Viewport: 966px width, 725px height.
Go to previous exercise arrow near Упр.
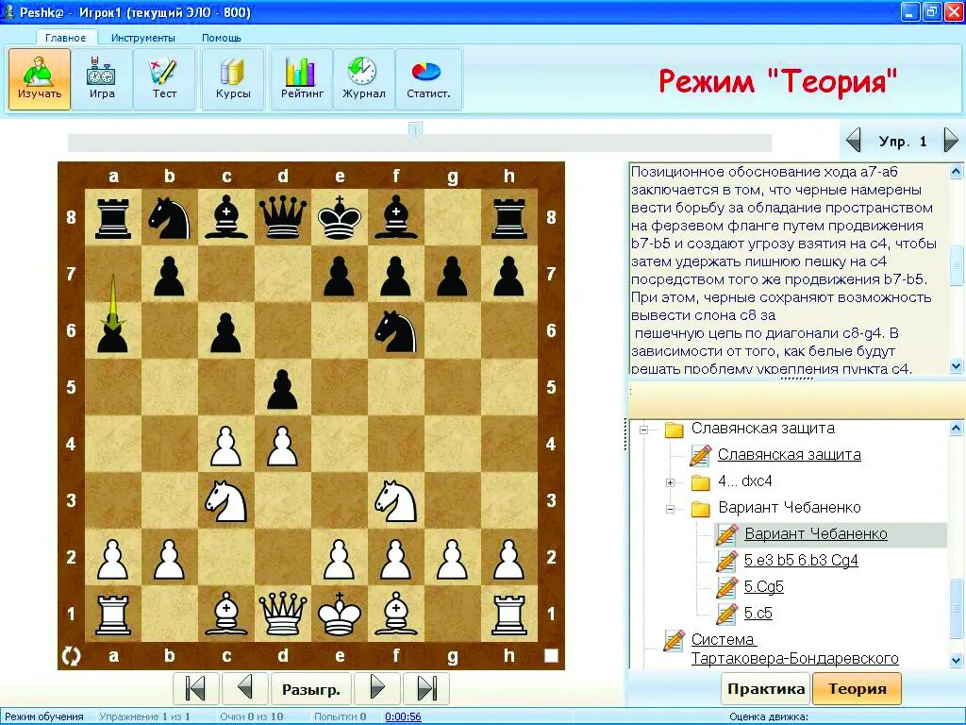pyautogui.click(x=853, y=140)
